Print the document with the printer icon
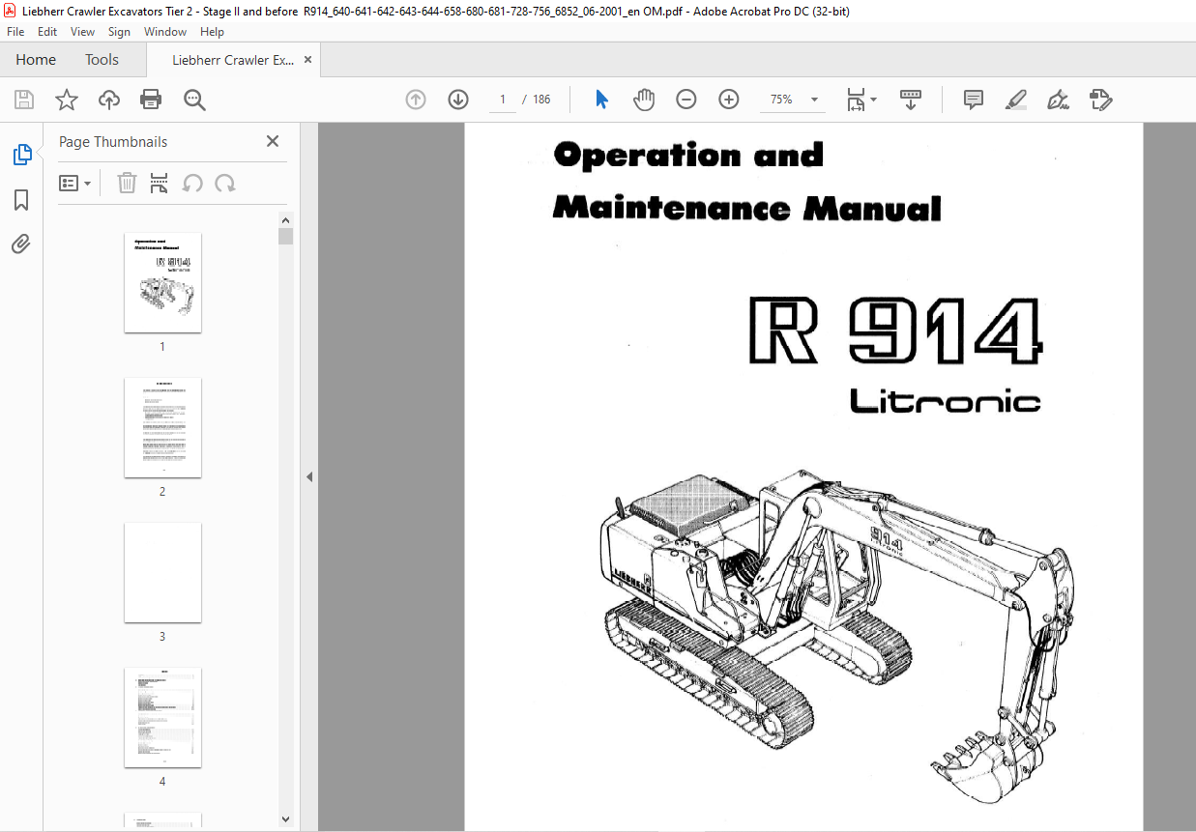Screen dimensions: 1196x832 pyautogui.click(x=151, y=100)
